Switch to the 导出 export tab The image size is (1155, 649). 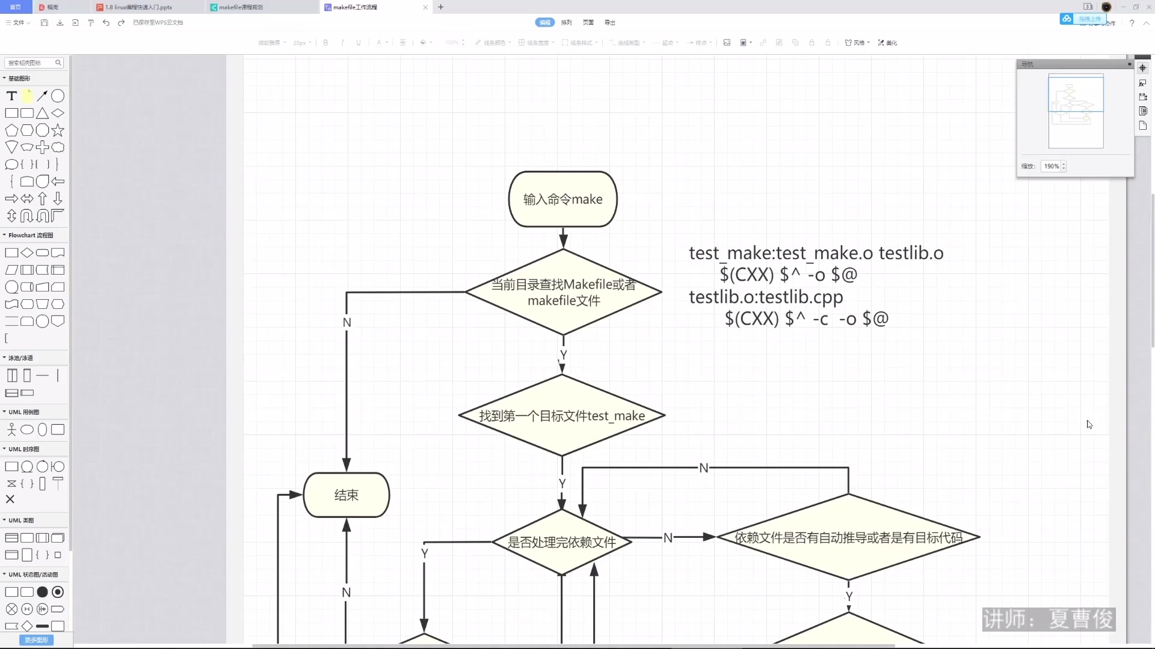point(610,23)
